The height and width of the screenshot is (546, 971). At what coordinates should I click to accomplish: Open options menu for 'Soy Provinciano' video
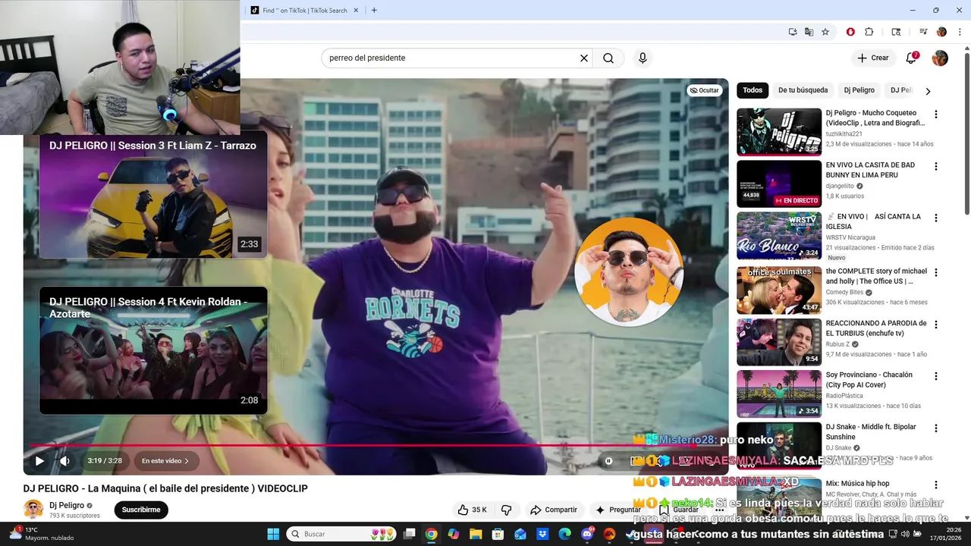click(935, 376)
